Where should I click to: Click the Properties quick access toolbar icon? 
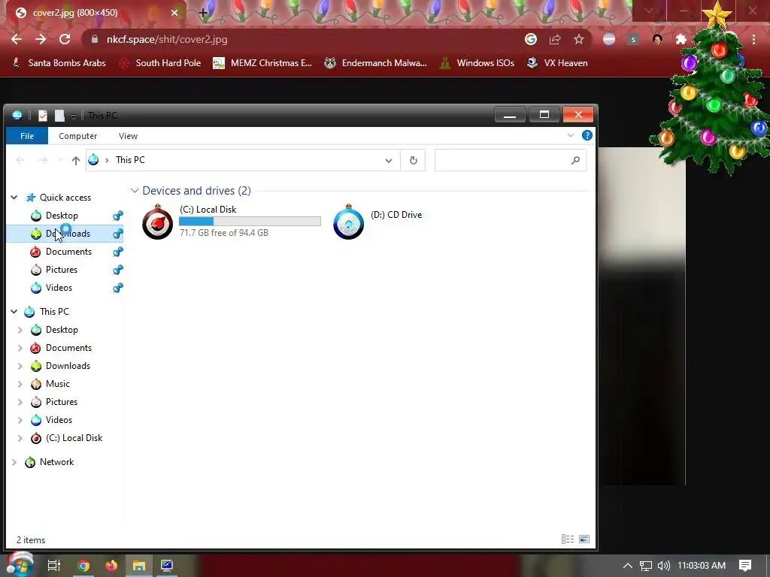point(43,115)
